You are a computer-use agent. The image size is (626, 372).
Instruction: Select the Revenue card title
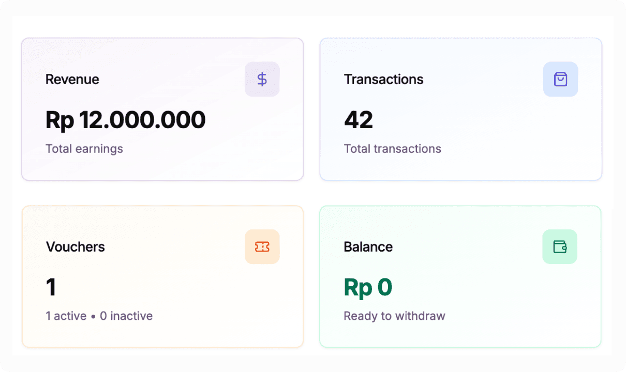tap(72, 80)
